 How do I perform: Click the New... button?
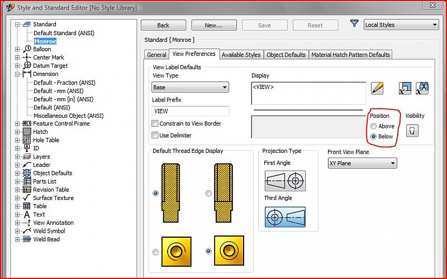[x=213, y=25]
